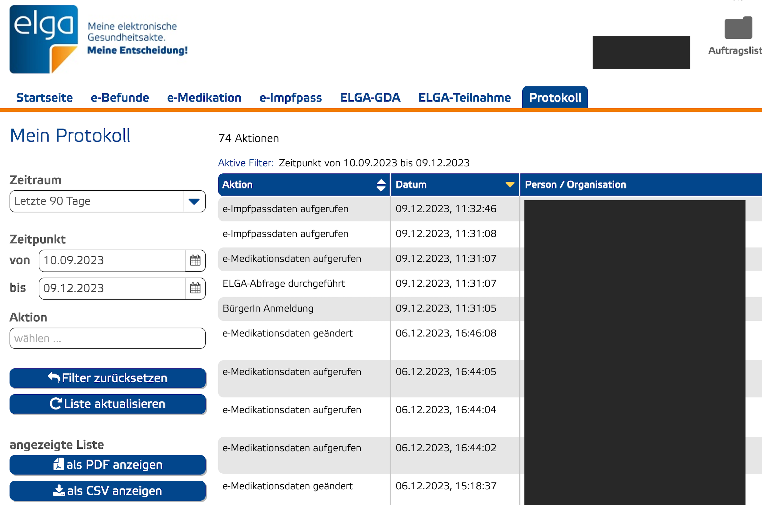Open calendar picker for bis date
The width and height of the screenshot is (762, 505).
coord(195,288)
